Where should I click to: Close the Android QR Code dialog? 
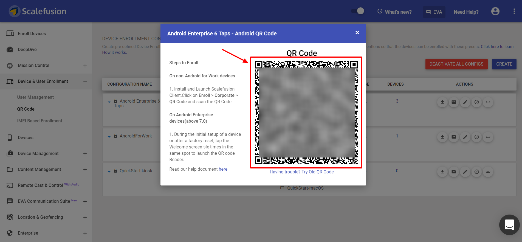357,33
